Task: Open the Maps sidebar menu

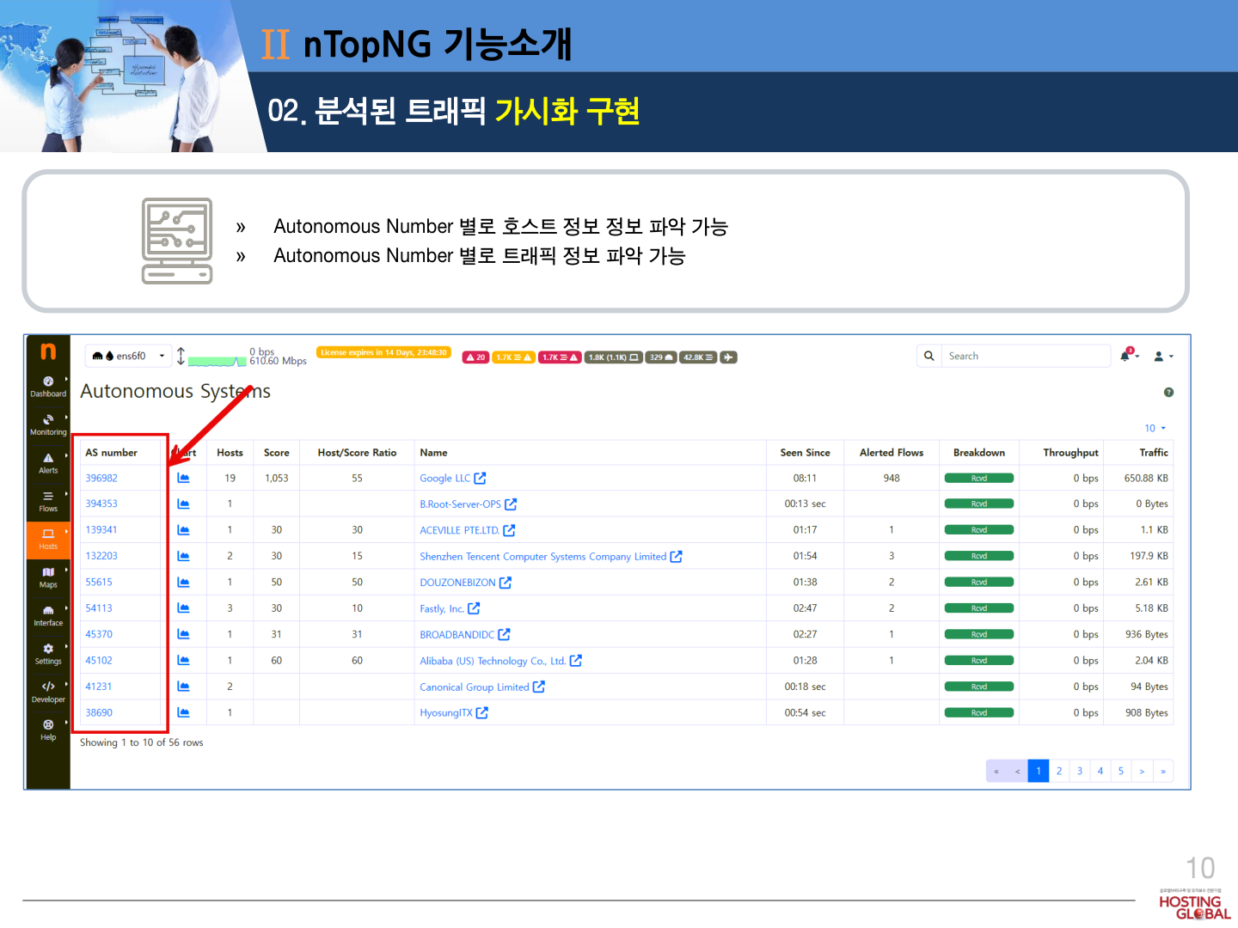Action: coord(48,577)
